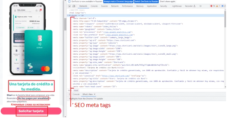
Task: Select the Console tab in the bottom drawer
Action: tap(76, 95)
